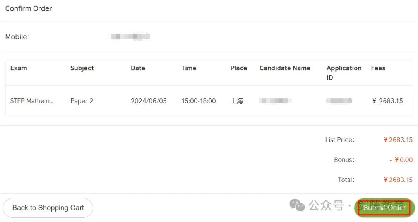The height and width of the screenshot is (222, 418).
Task: Click the List Price amount
Action: (398, 140)
